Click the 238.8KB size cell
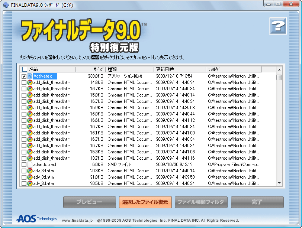Screen dimensions: 302x228 [96, 76]
